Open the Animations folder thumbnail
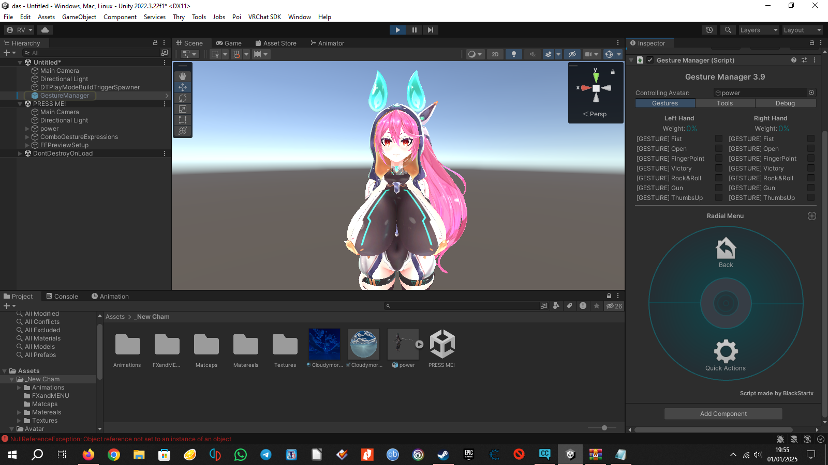Viewport: 828px width, 465px height. (x=127, y=345)
